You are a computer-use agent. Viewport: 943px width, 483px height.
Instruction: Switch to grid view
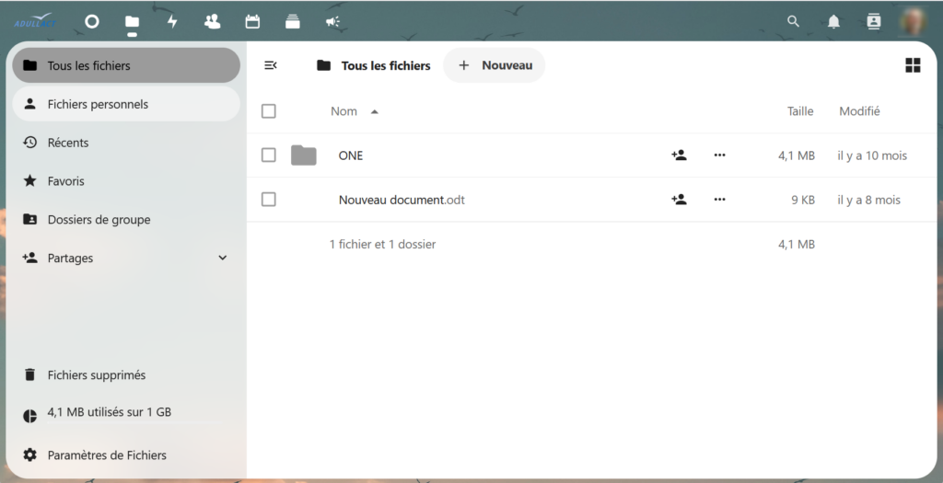pyautogui.click(x=913, y=65)
